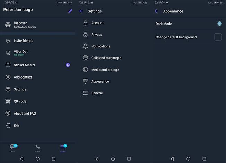Select the Sticker Market label
The height and width of the screenshot is (163, 226).
[x=25, y=65]
